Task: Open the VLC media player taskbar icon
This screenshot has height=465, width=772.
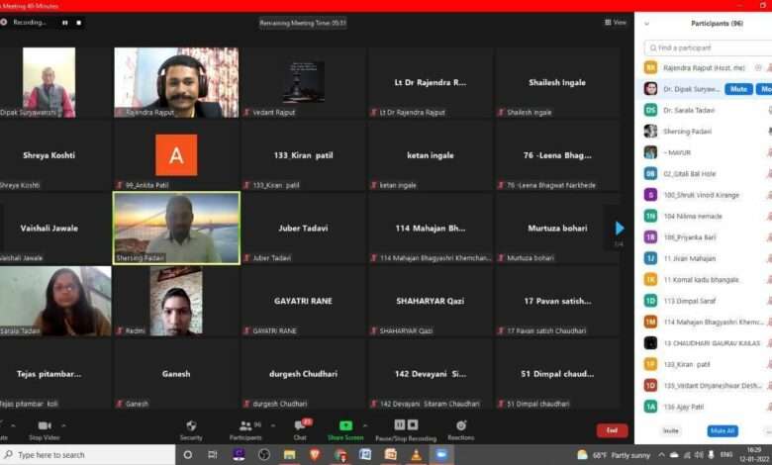Action: (416, 454)
